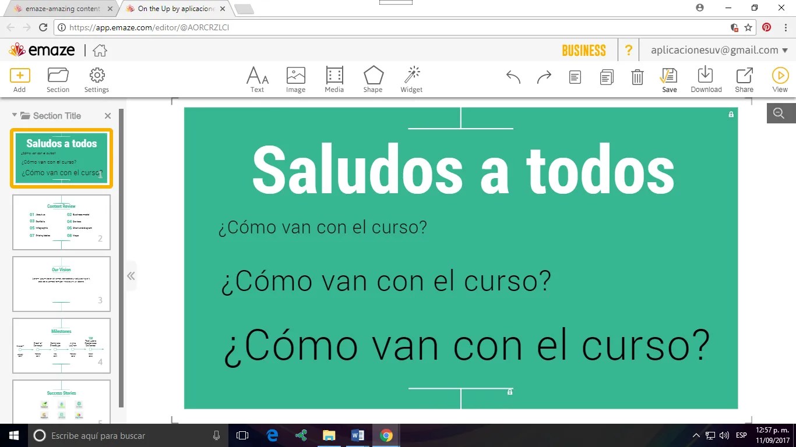Open Chrome profile user icon

tap(700, 8)
